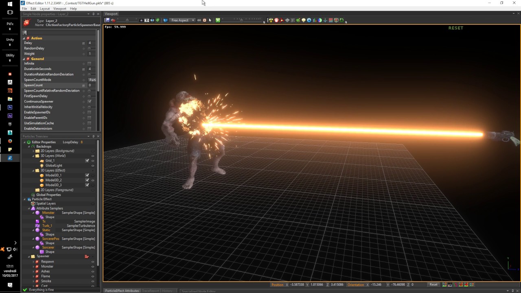Click the search icon in properties filter
The height and width of the screenshot is (293, 521).
point(25,33)
